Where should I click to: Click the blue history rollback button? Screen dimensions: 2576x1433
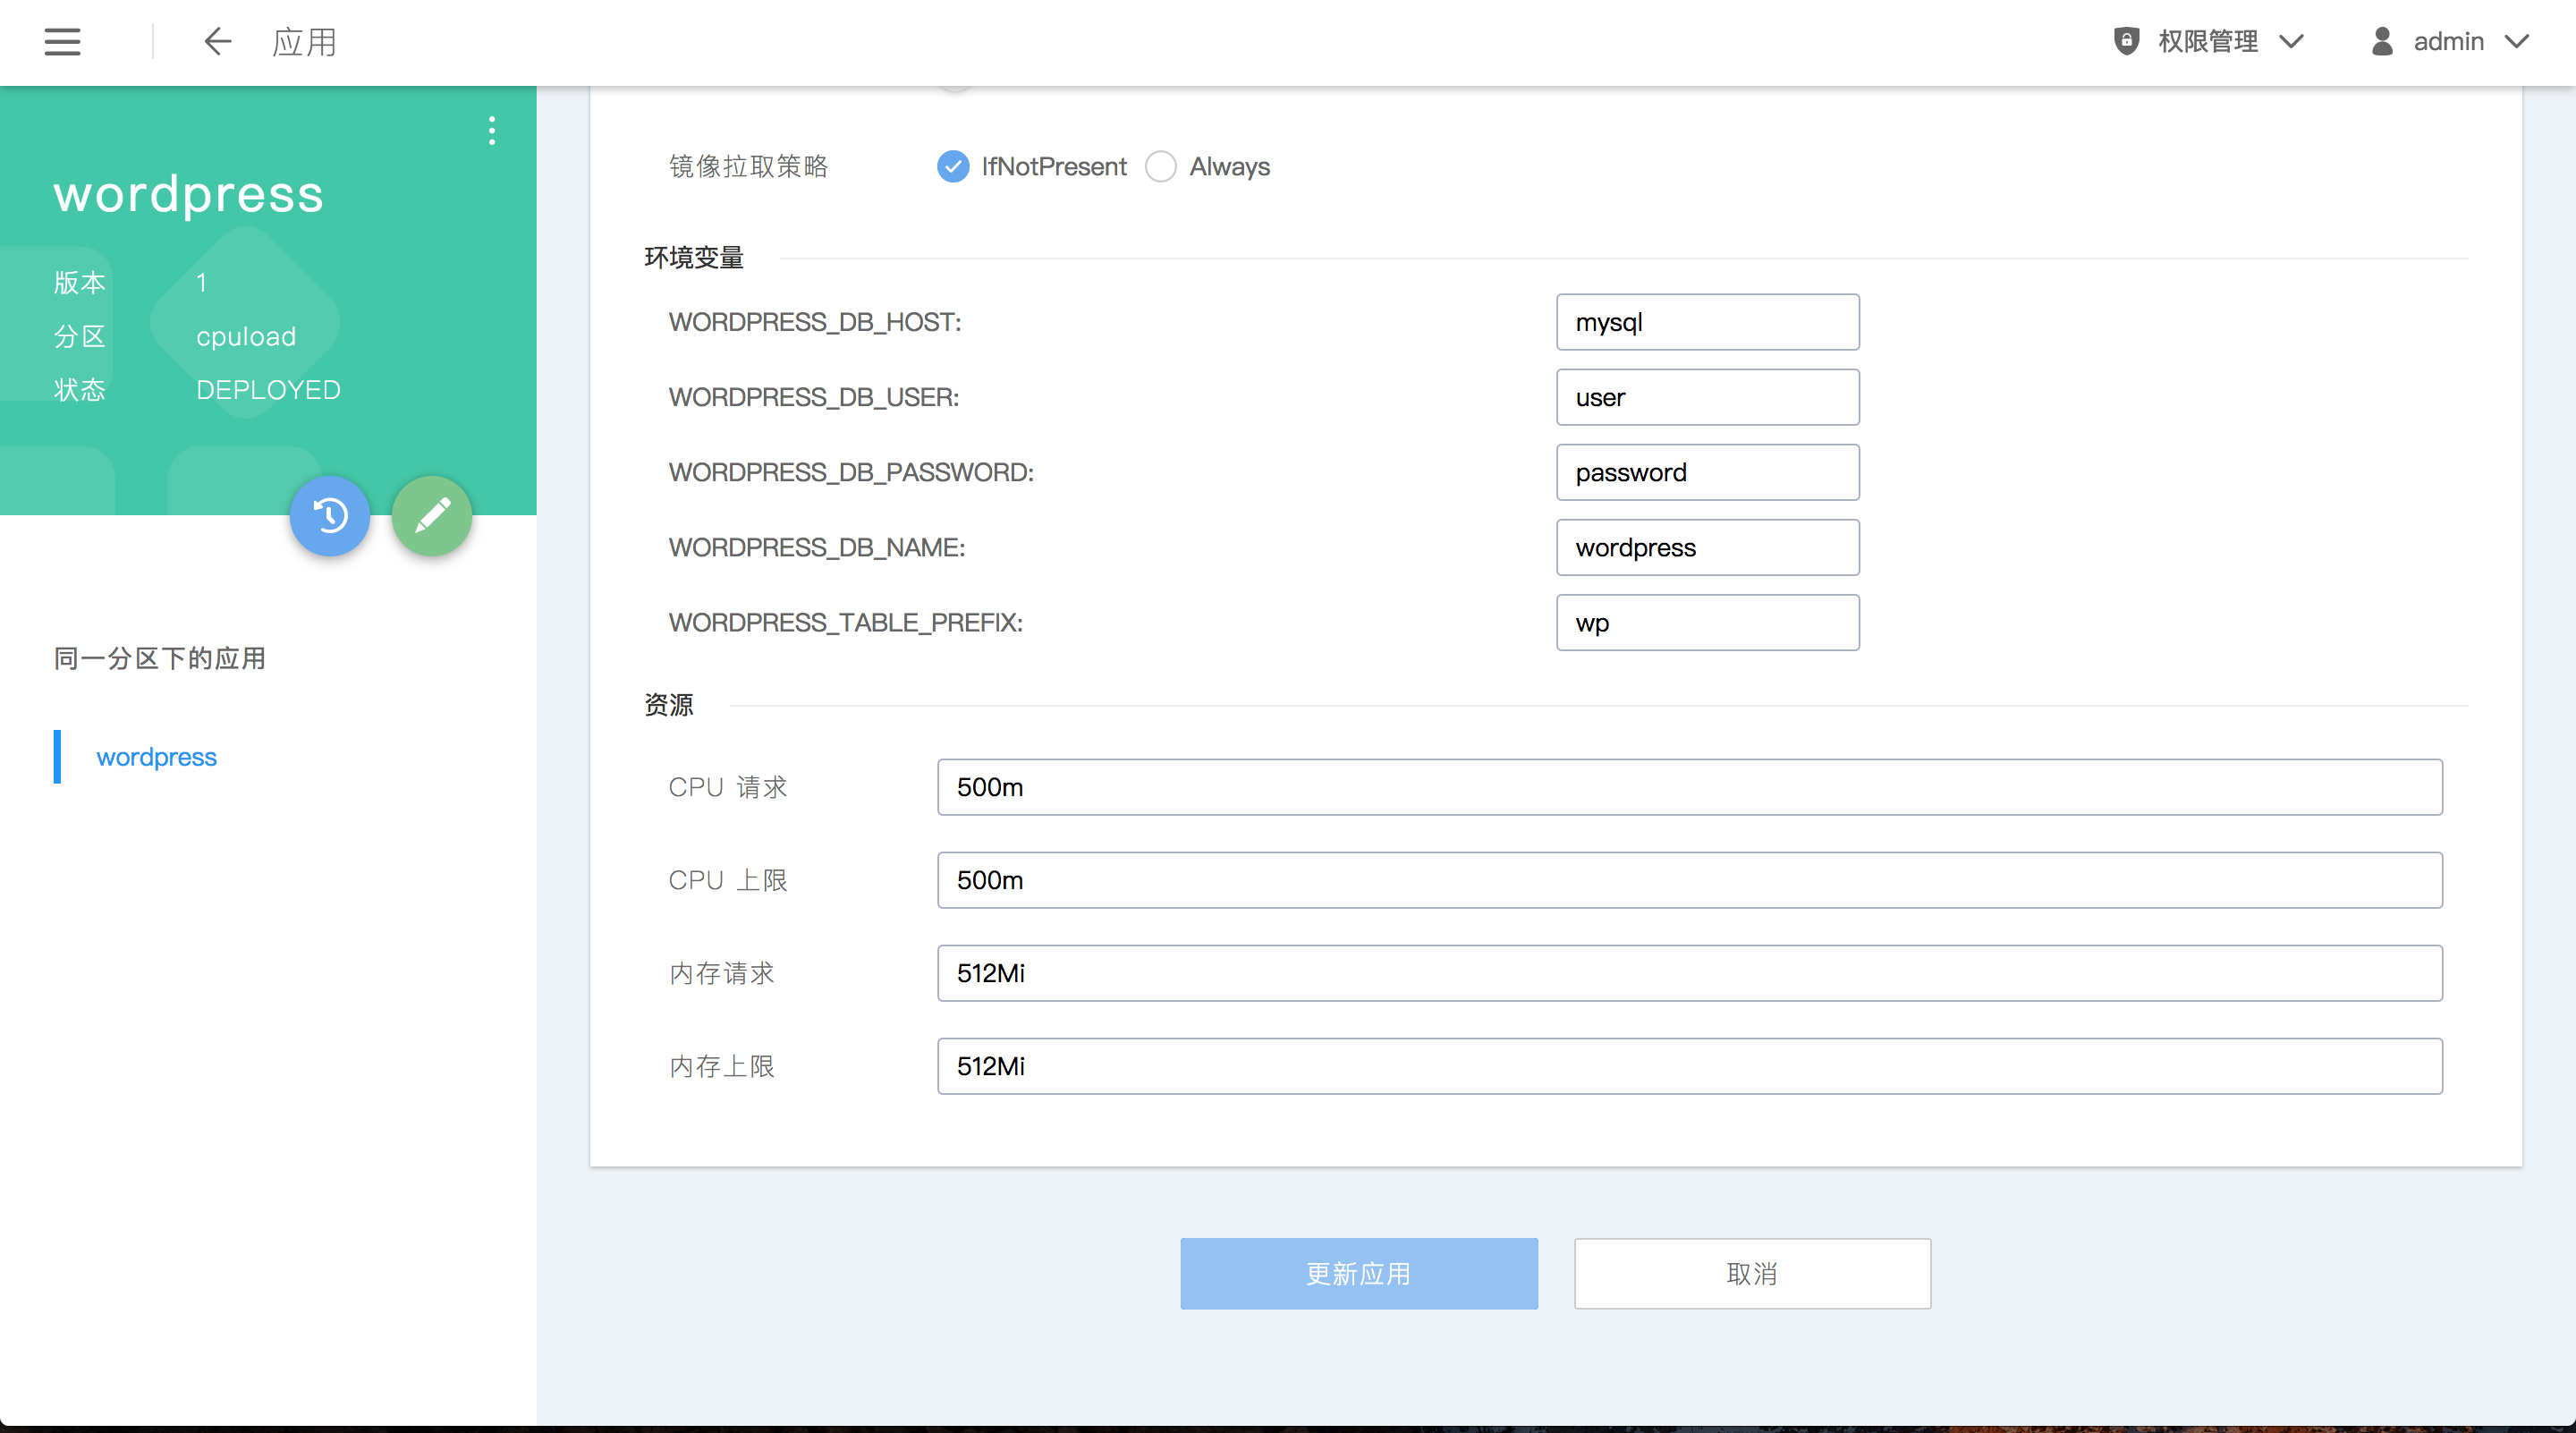click(x=330, y=516)
